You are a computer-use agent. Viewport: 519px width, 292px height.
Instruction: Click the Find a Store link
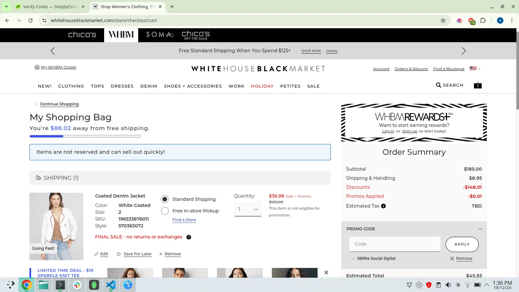184,220
